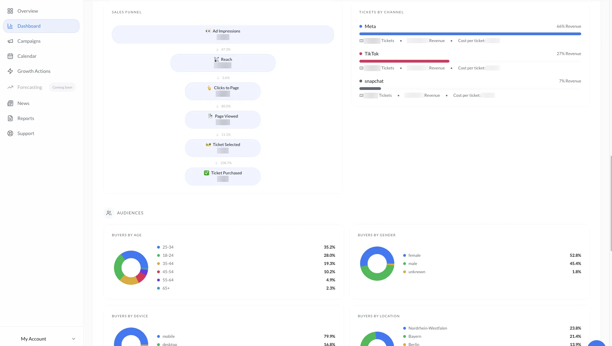
Task: Click the 'Nordrhein-Westfalen' location row
Action: (x=492, y=328)
